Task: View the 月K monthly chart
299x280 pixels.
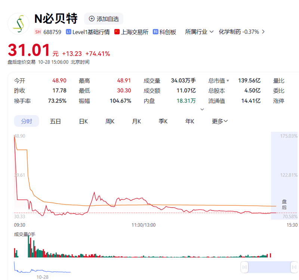Action: click(136, 121)
